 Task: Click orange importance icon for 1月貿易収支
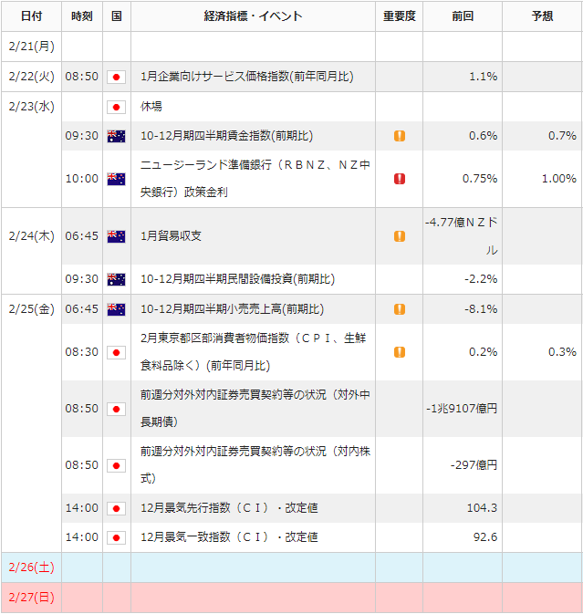[x=400, y=236]
